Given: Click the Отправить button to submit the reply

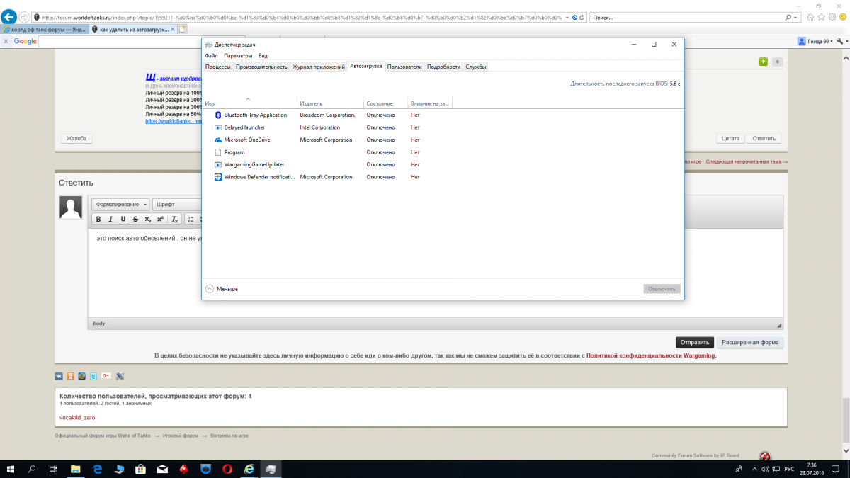Looking at the screenshot, I should click(694, 342).
